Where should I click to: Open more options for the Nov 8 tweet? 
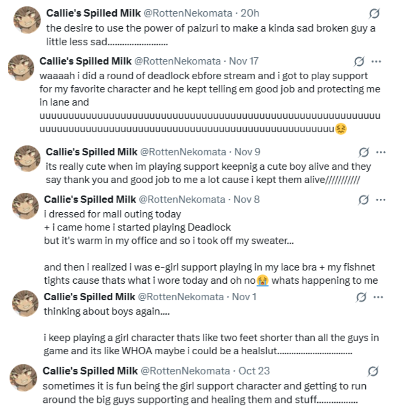(380, 200)
